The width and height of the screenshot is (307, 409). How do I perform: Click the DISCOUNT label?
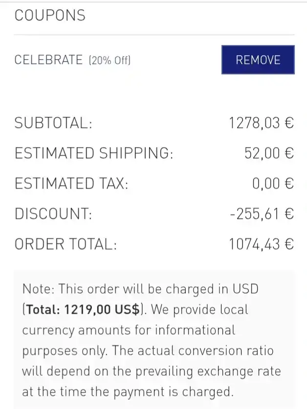pyautogui.click(x=53, y=214)
